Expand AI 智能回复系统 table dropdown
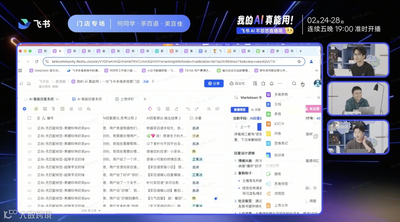Image resolution: width=400 pixels, height=222 pixels. [57, 99]
